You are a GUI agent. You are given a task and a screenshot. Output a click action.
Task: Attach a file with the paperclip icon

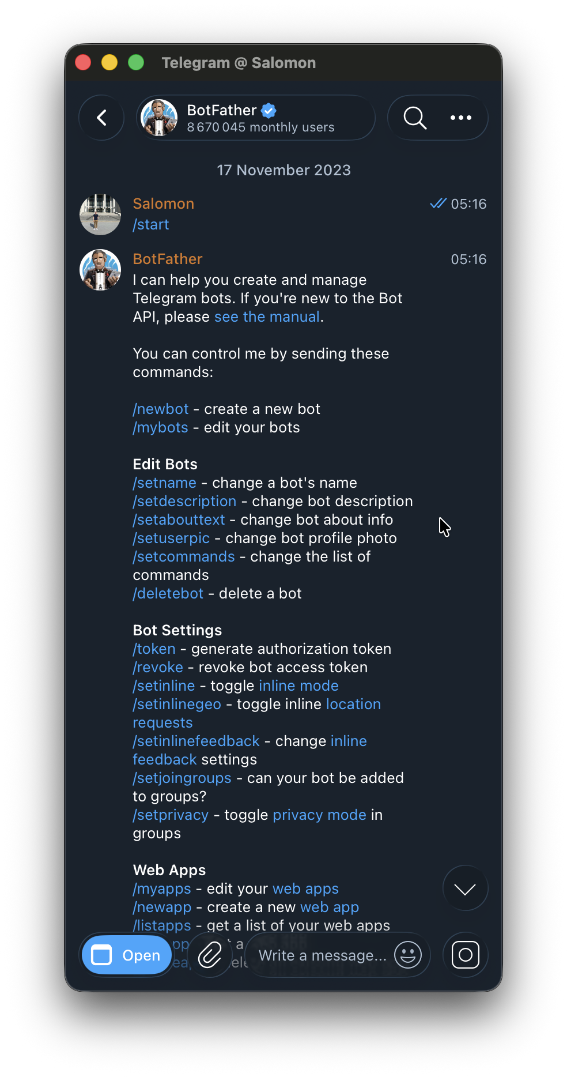coord(210,955)
